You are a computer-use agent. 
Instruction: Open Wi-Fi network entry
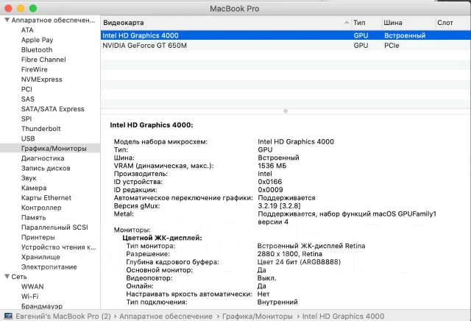pos(30,297)
